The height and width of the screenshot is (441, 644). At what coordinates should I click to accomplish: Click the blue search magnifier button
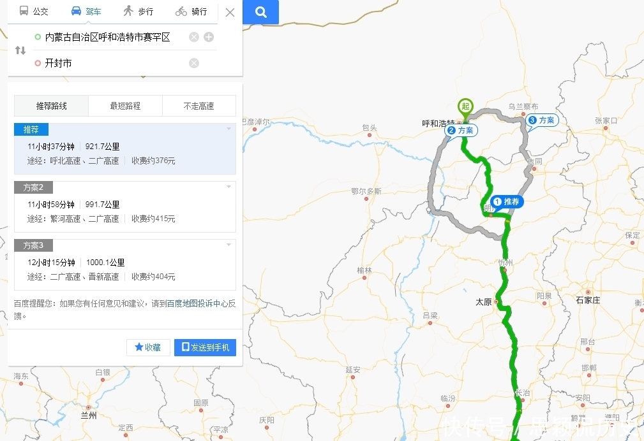coord(261,12)
